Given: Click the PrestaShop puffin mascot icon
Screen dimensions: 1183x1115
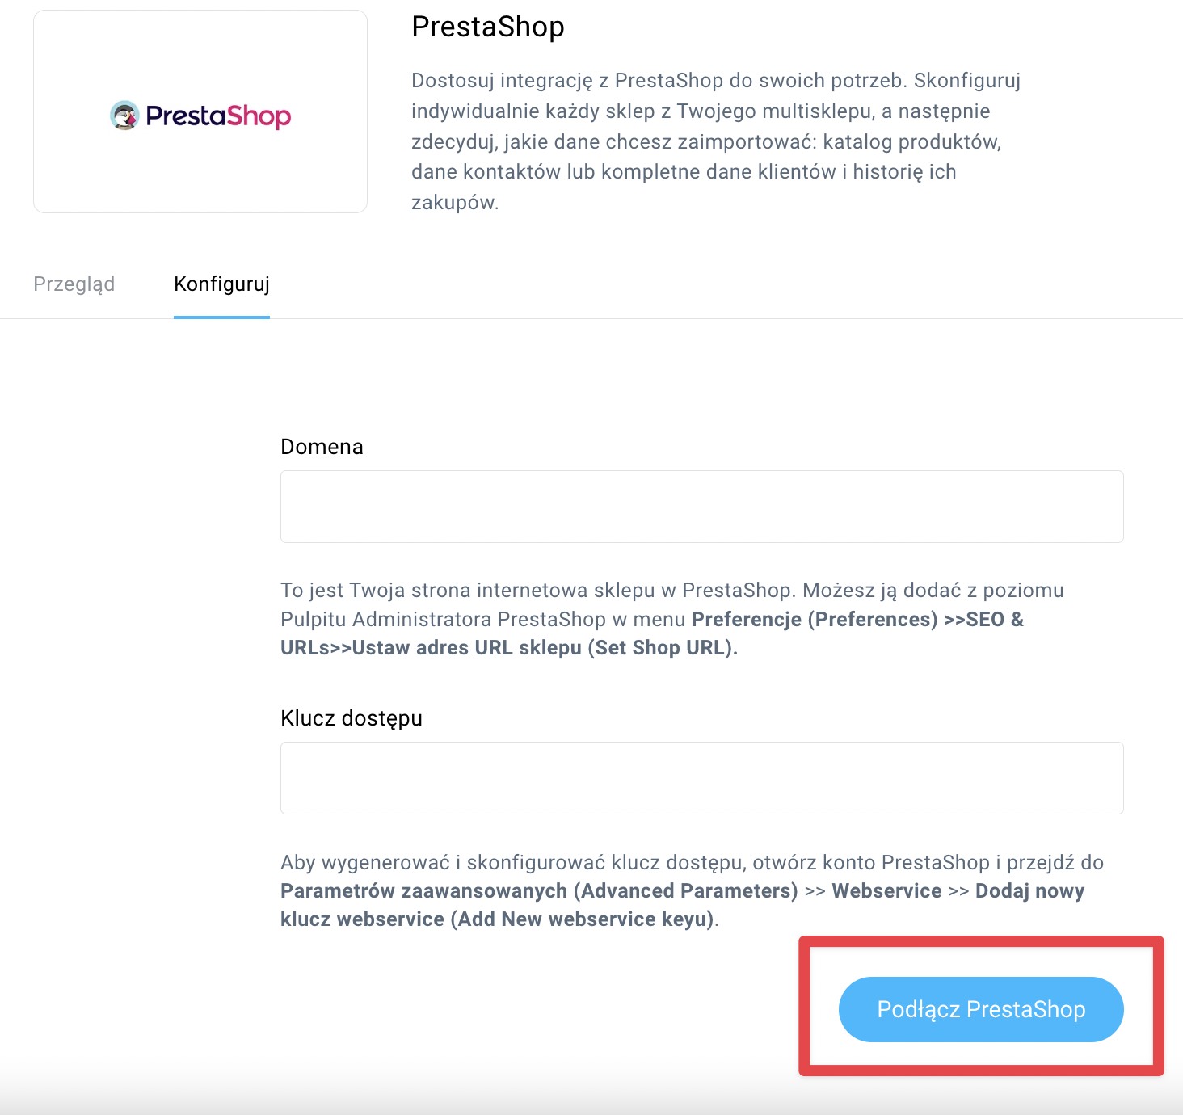Looking at the screenshot, I should (x=124, y=116).
